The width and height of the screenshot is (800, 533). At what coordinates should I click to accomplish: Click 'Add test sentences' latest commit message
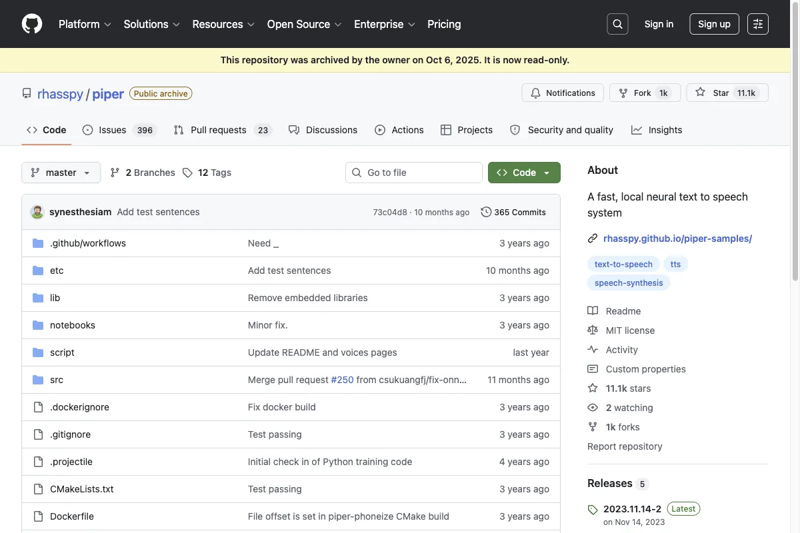click(158, 212)
